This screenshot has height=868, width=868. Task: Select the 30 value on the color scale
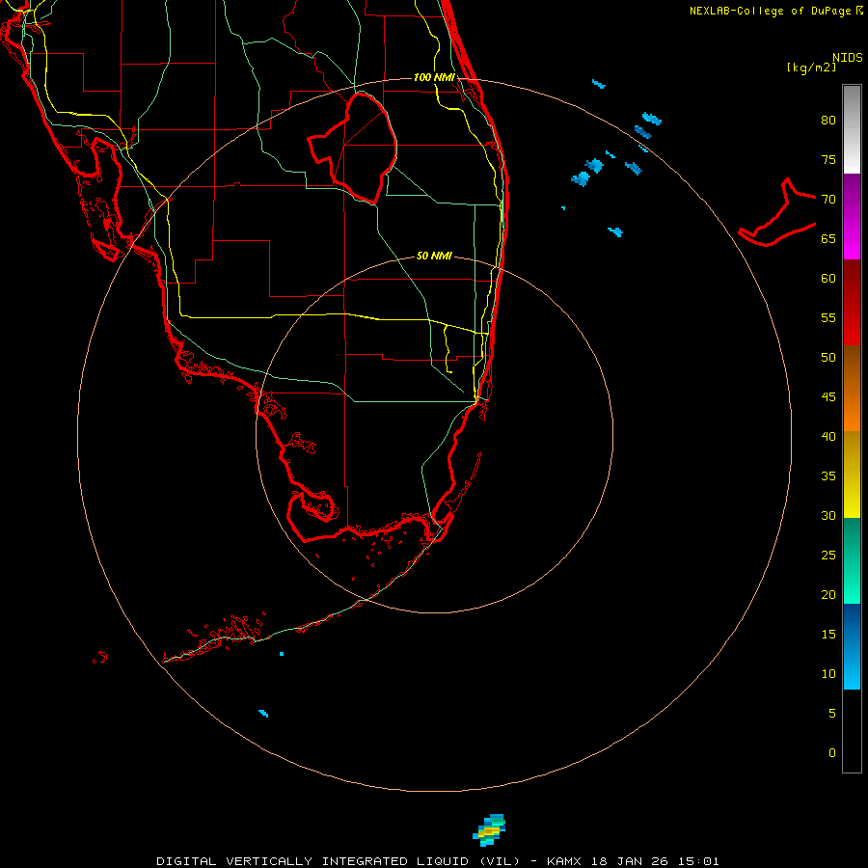[x=828, y=515]
